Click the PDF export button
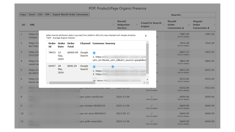Image resolution: width=235 pixels, height=132 pixels. 47,14
